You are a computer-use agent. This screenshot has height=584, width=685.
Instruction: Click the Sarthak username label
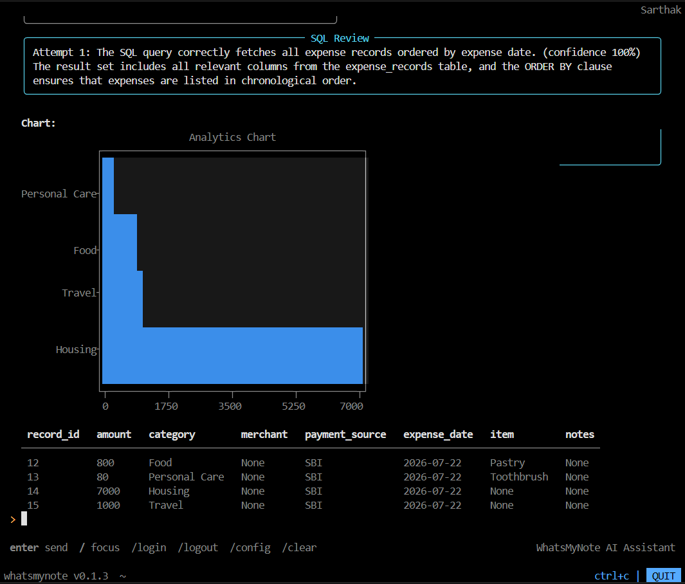click(661, 10)
